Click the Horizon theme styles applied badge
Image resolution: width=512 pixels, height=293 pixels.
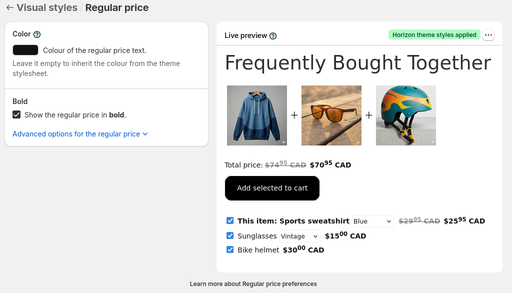click(434, 35)
